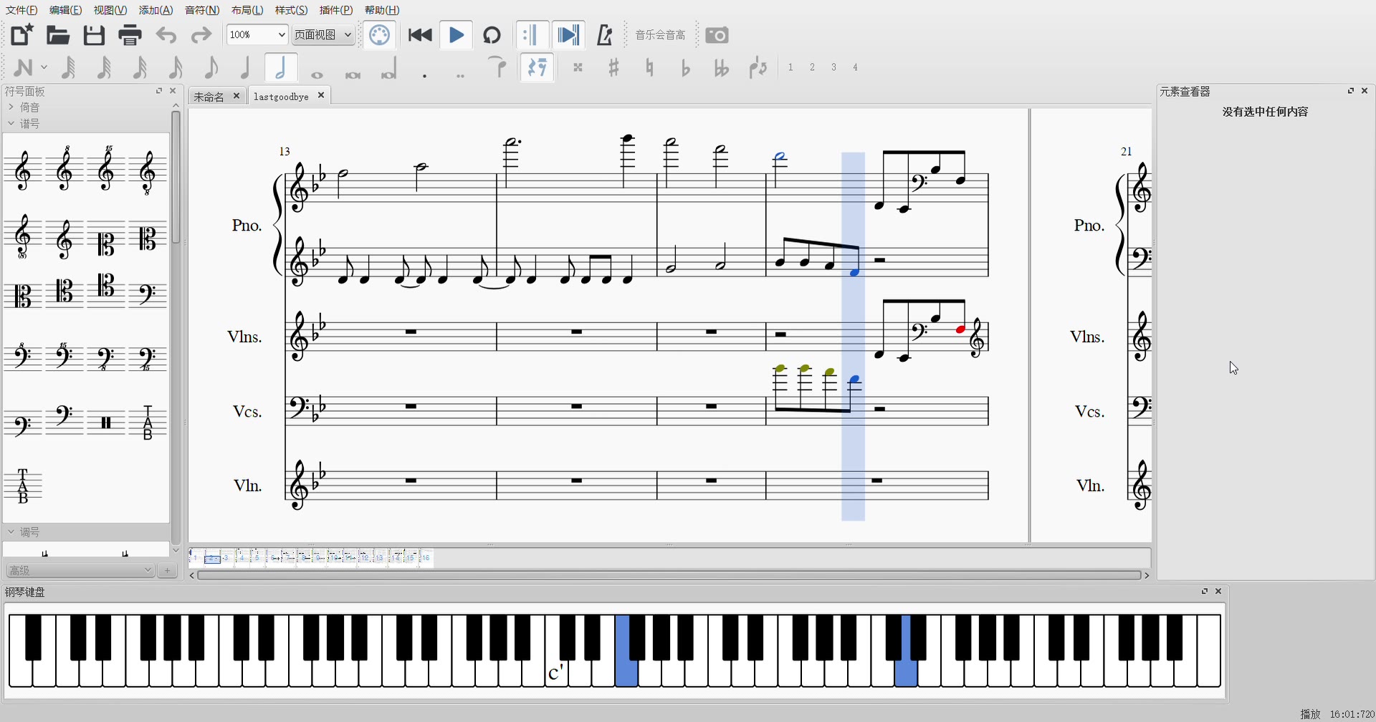Switch to voice 2
Viewport: 1376px width, 722px height.
(x=812, y=67)
